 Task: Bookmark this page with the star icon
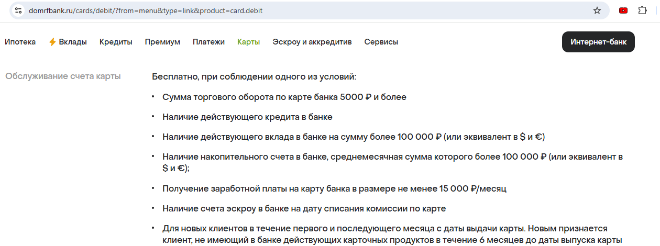(597, 10)
